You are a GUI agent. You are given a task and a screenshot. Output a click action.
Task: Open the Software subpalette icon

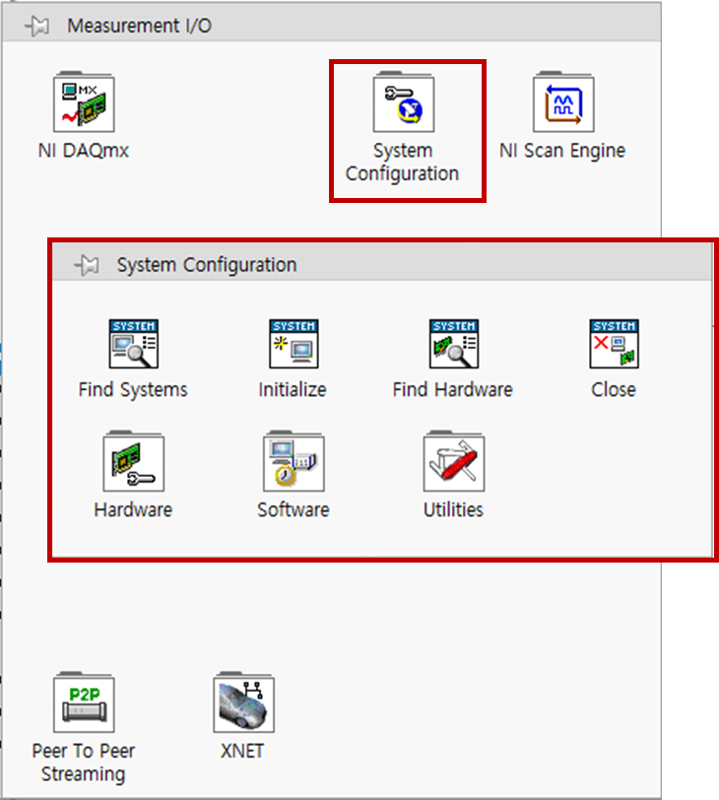294,461
